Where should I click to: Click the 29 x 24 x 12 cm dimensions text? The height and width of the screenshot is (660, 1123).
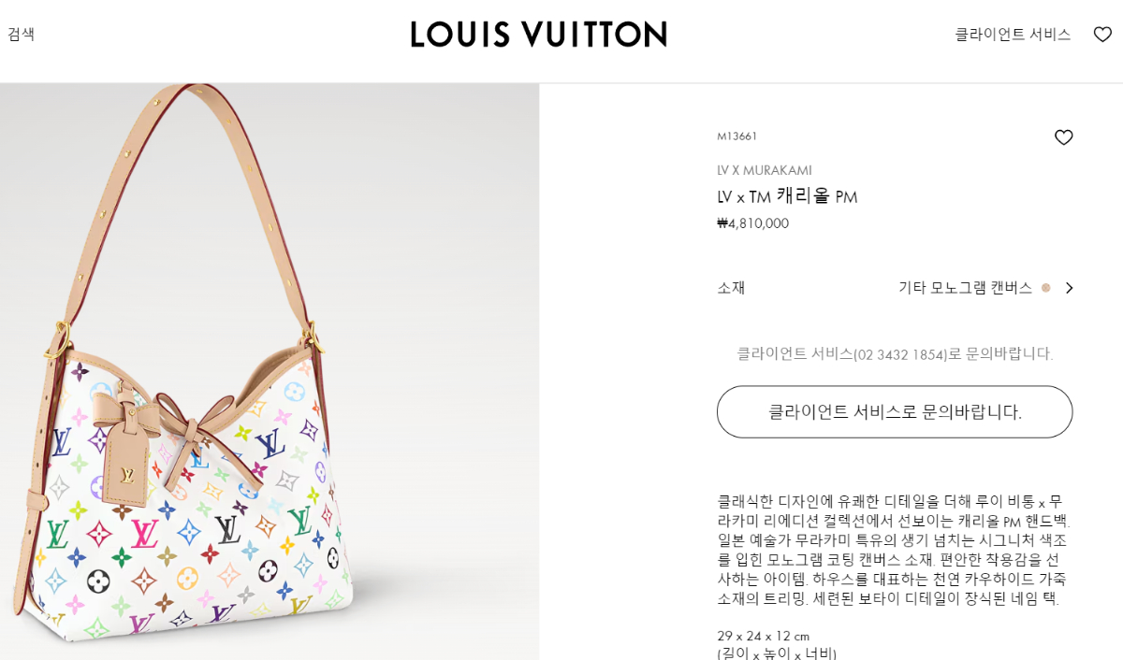(763, 636)
